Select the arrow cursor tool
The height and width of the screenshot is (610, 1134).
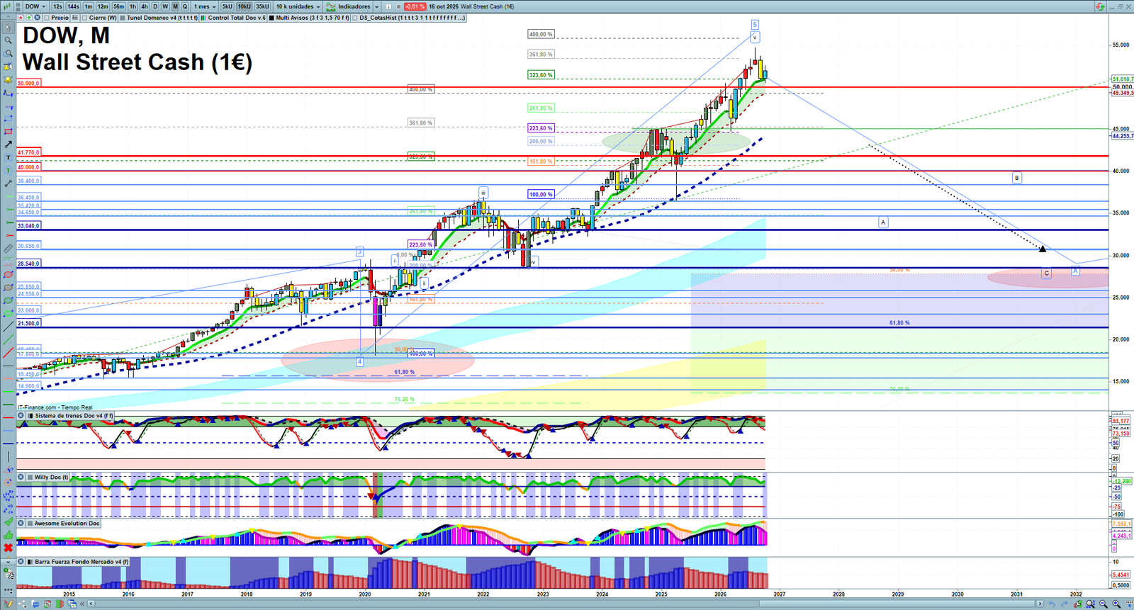(x=8, y=28)
